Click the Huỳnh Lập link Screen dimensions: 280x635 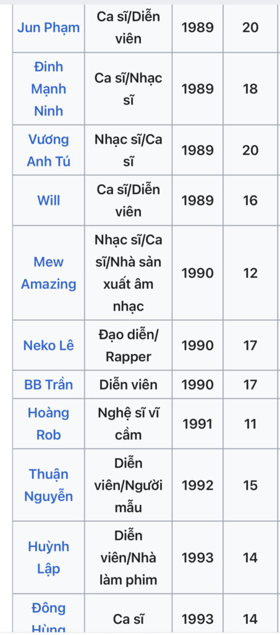(x=48, y=557)
